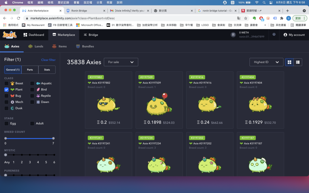Check the Mech class checkbox
The width and height of the screenshot is (309, 193).
[7, 102]
